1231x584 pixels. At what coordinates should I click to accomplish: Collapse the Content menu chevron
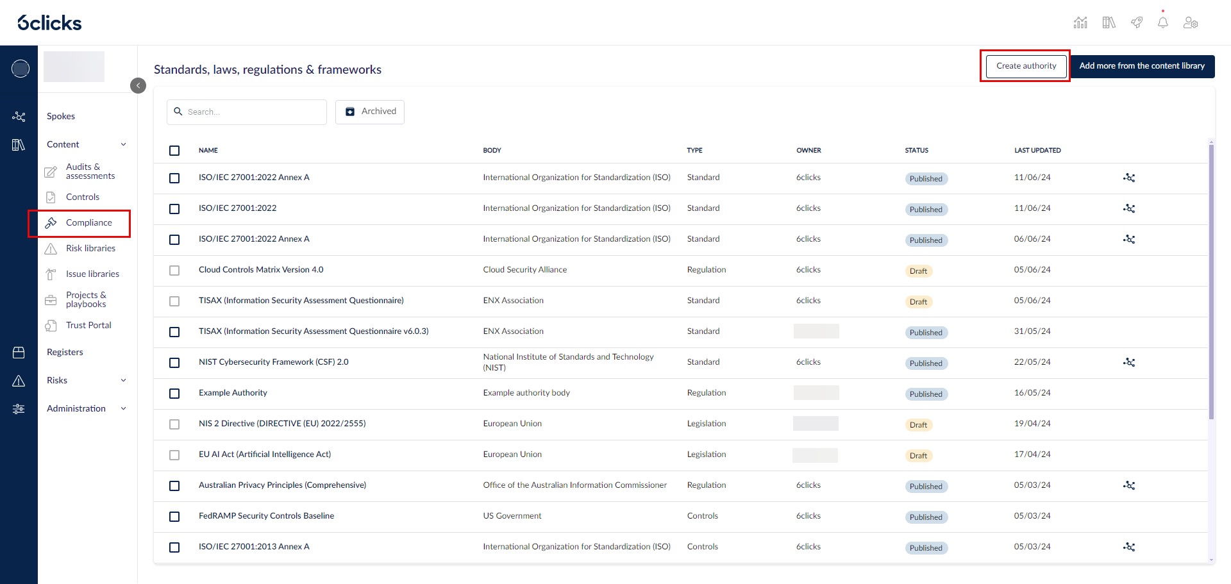[124, 144]
